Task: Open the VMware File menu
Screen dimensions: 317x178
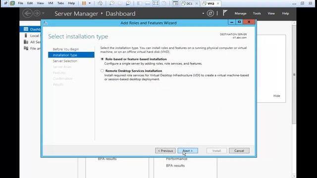Action: (x=20, y=3)
